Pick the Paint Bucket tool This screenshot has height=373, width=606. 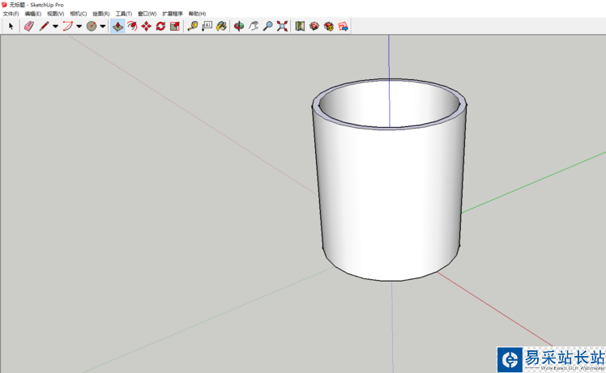coord(220,26)
